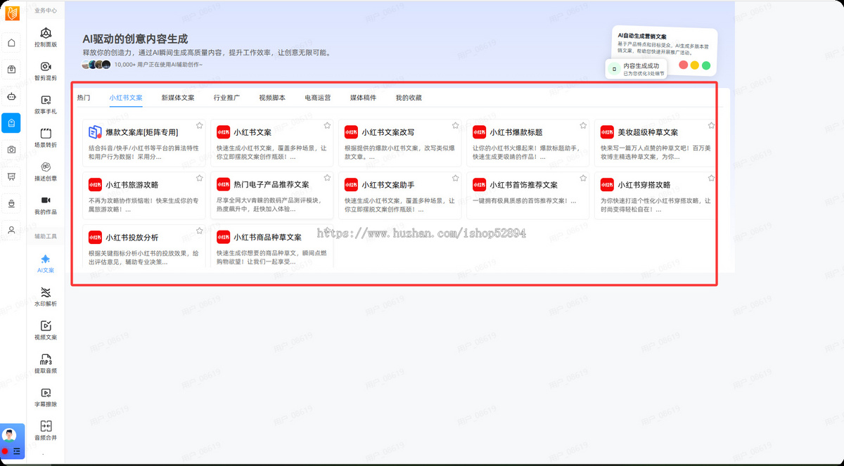Favorite 小红书文案改写 with its star

[x=455, y=125]
